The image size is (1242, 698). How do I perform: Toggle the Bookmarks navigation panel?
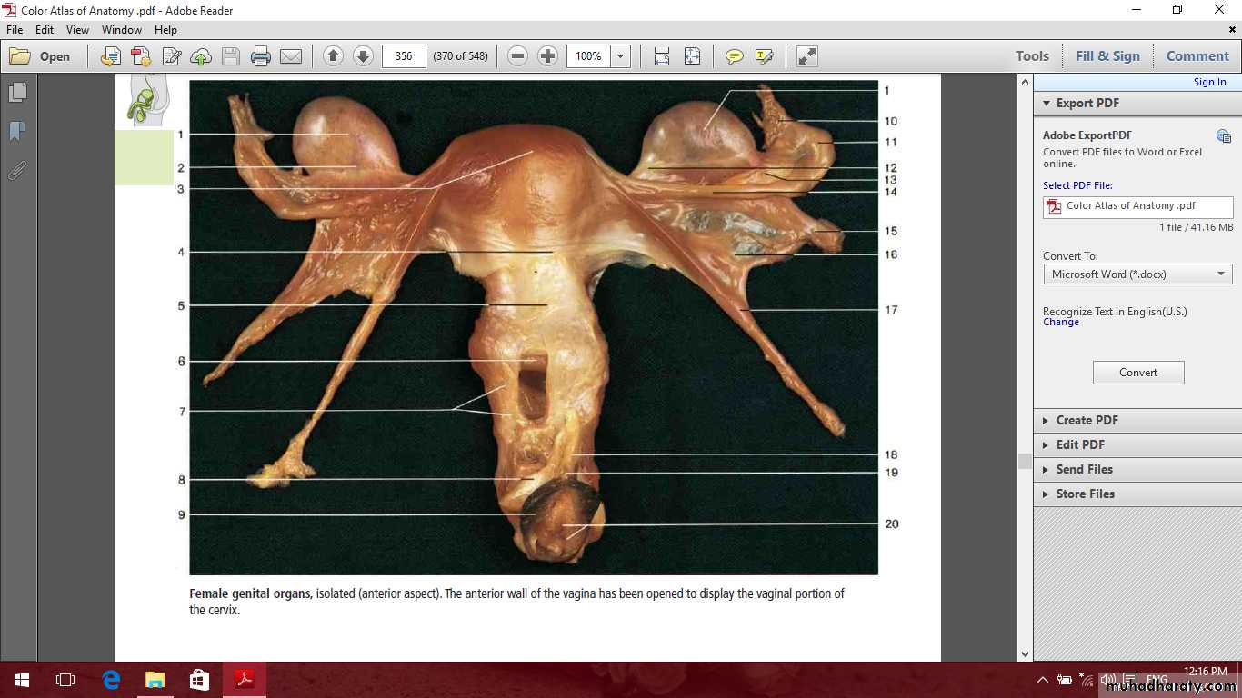(17, 131)
